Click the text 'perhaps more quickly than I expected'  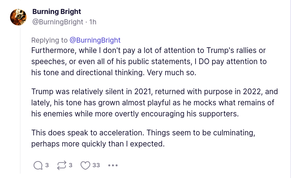[97, 145]
